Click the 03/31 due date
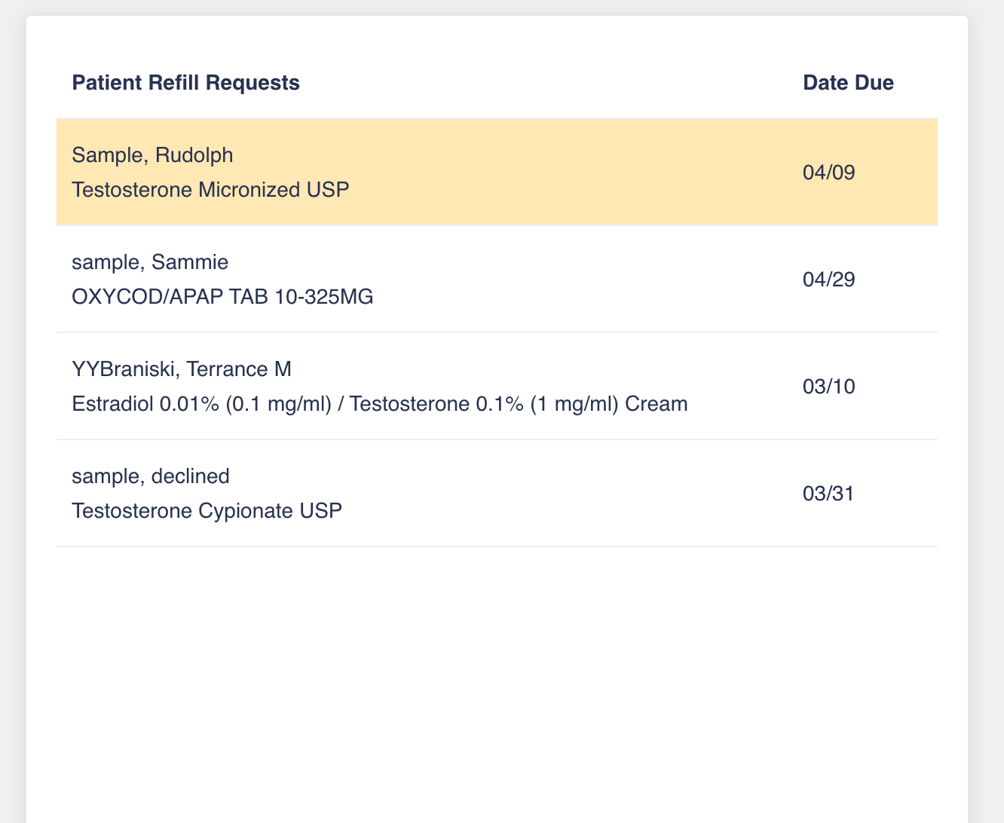 (x=828, y=494)
